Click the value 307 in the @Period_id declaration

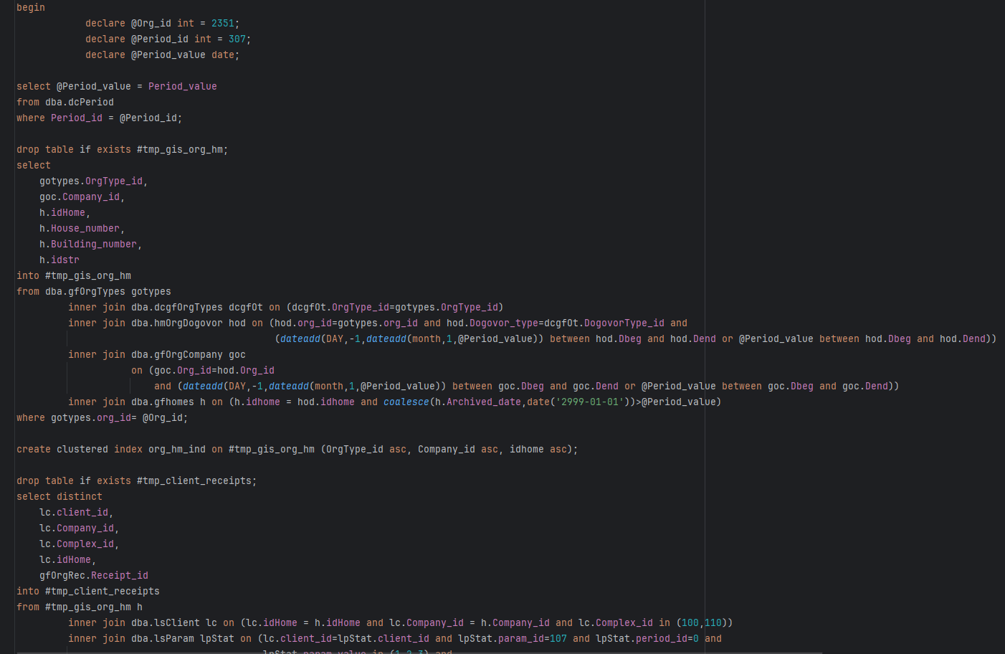tap(237, 39)
